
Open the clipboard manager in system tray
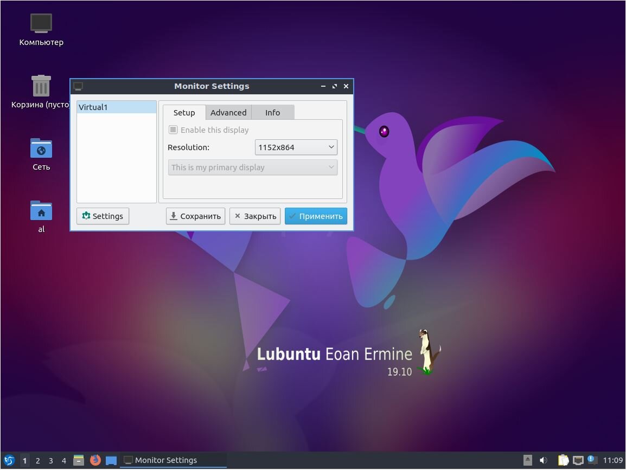click(563, 460)
